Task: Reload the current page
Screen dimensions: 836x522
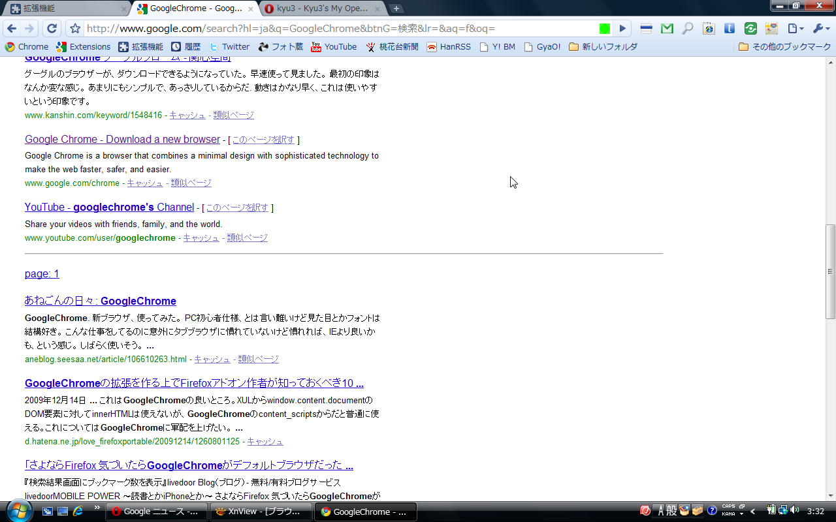Action: [x=52, y=29]
